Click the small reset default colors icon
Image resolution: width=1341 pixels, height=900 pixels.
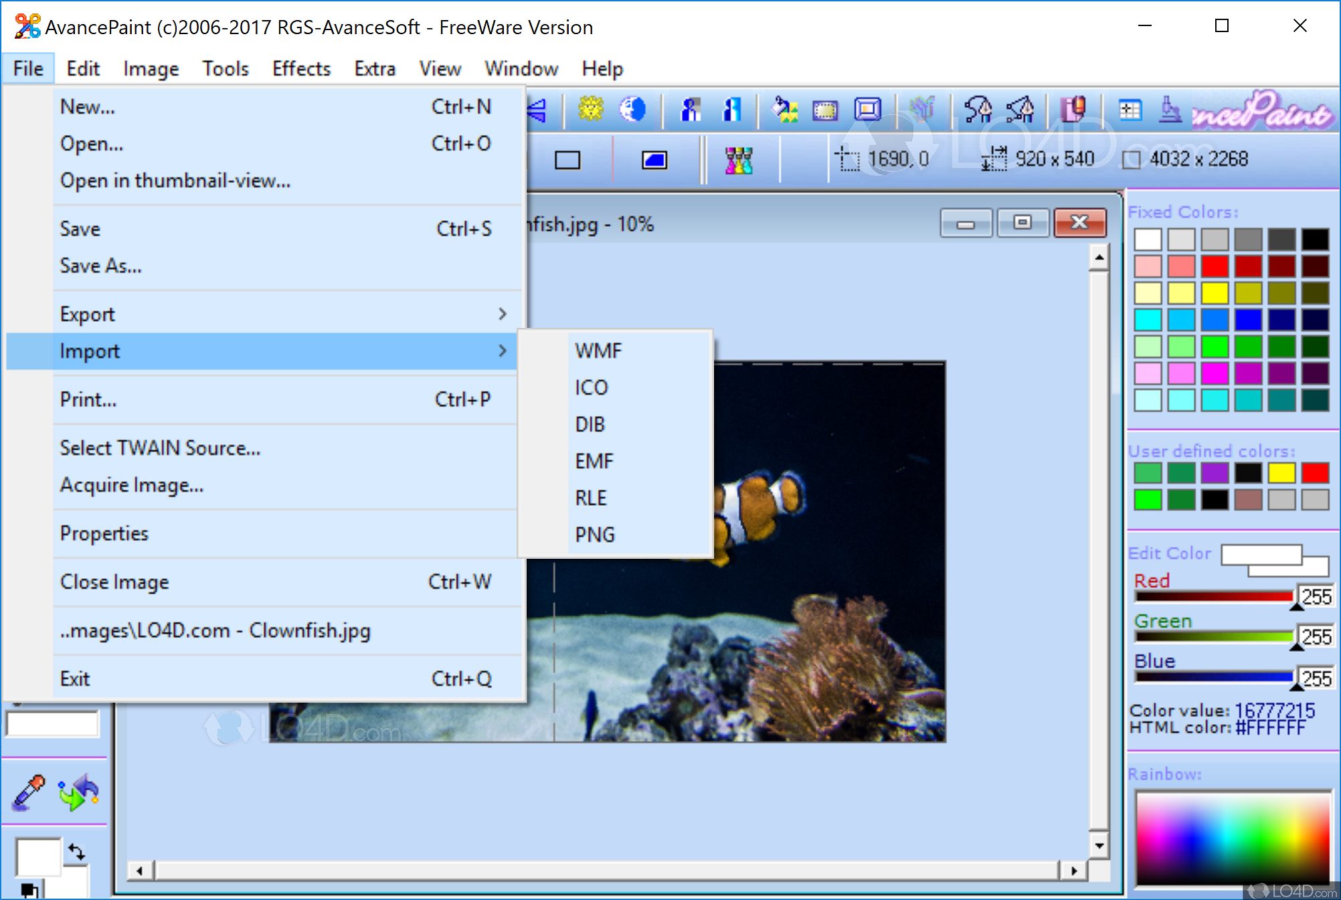pyautogui.click(x=29, y=891)
